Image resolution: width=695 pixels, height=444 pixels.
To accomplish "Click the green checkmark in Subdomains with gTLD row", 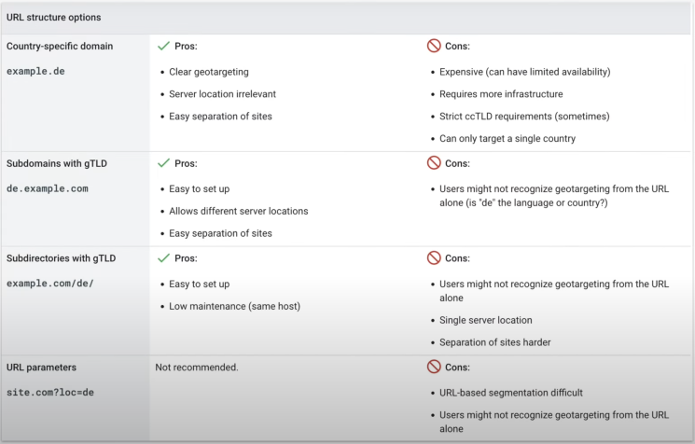I will 163,163.
